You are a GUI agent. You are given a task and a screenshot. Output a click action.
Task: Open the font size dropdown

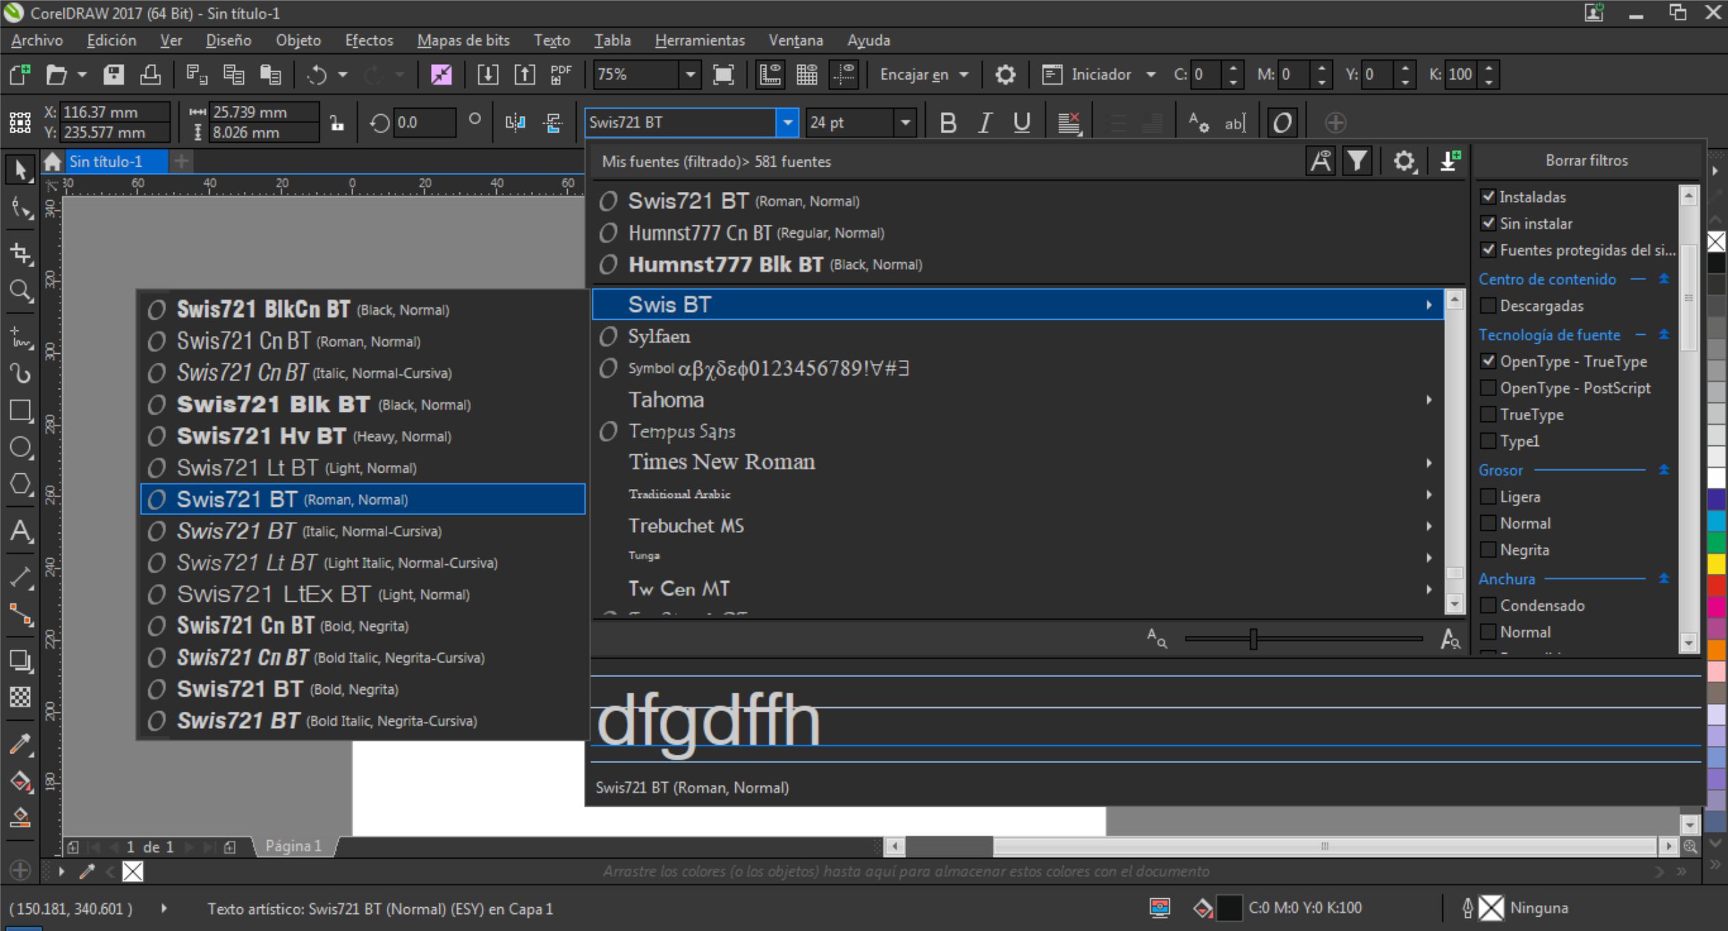point(905,123)
